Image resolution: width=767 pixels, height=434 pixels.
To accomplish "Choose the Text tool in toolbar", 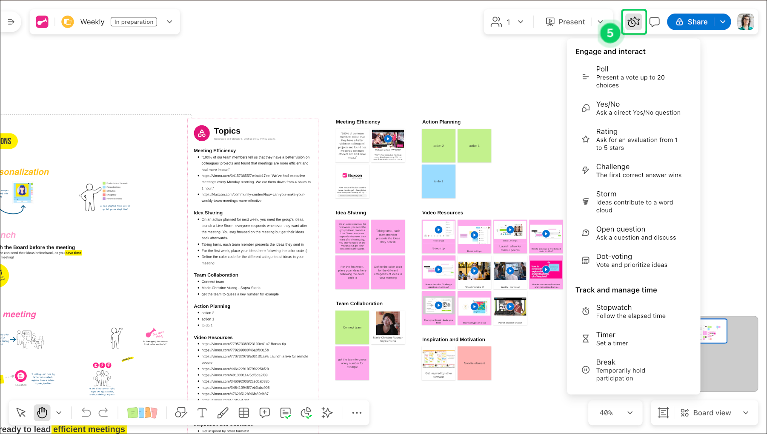I will click(202, 413).
